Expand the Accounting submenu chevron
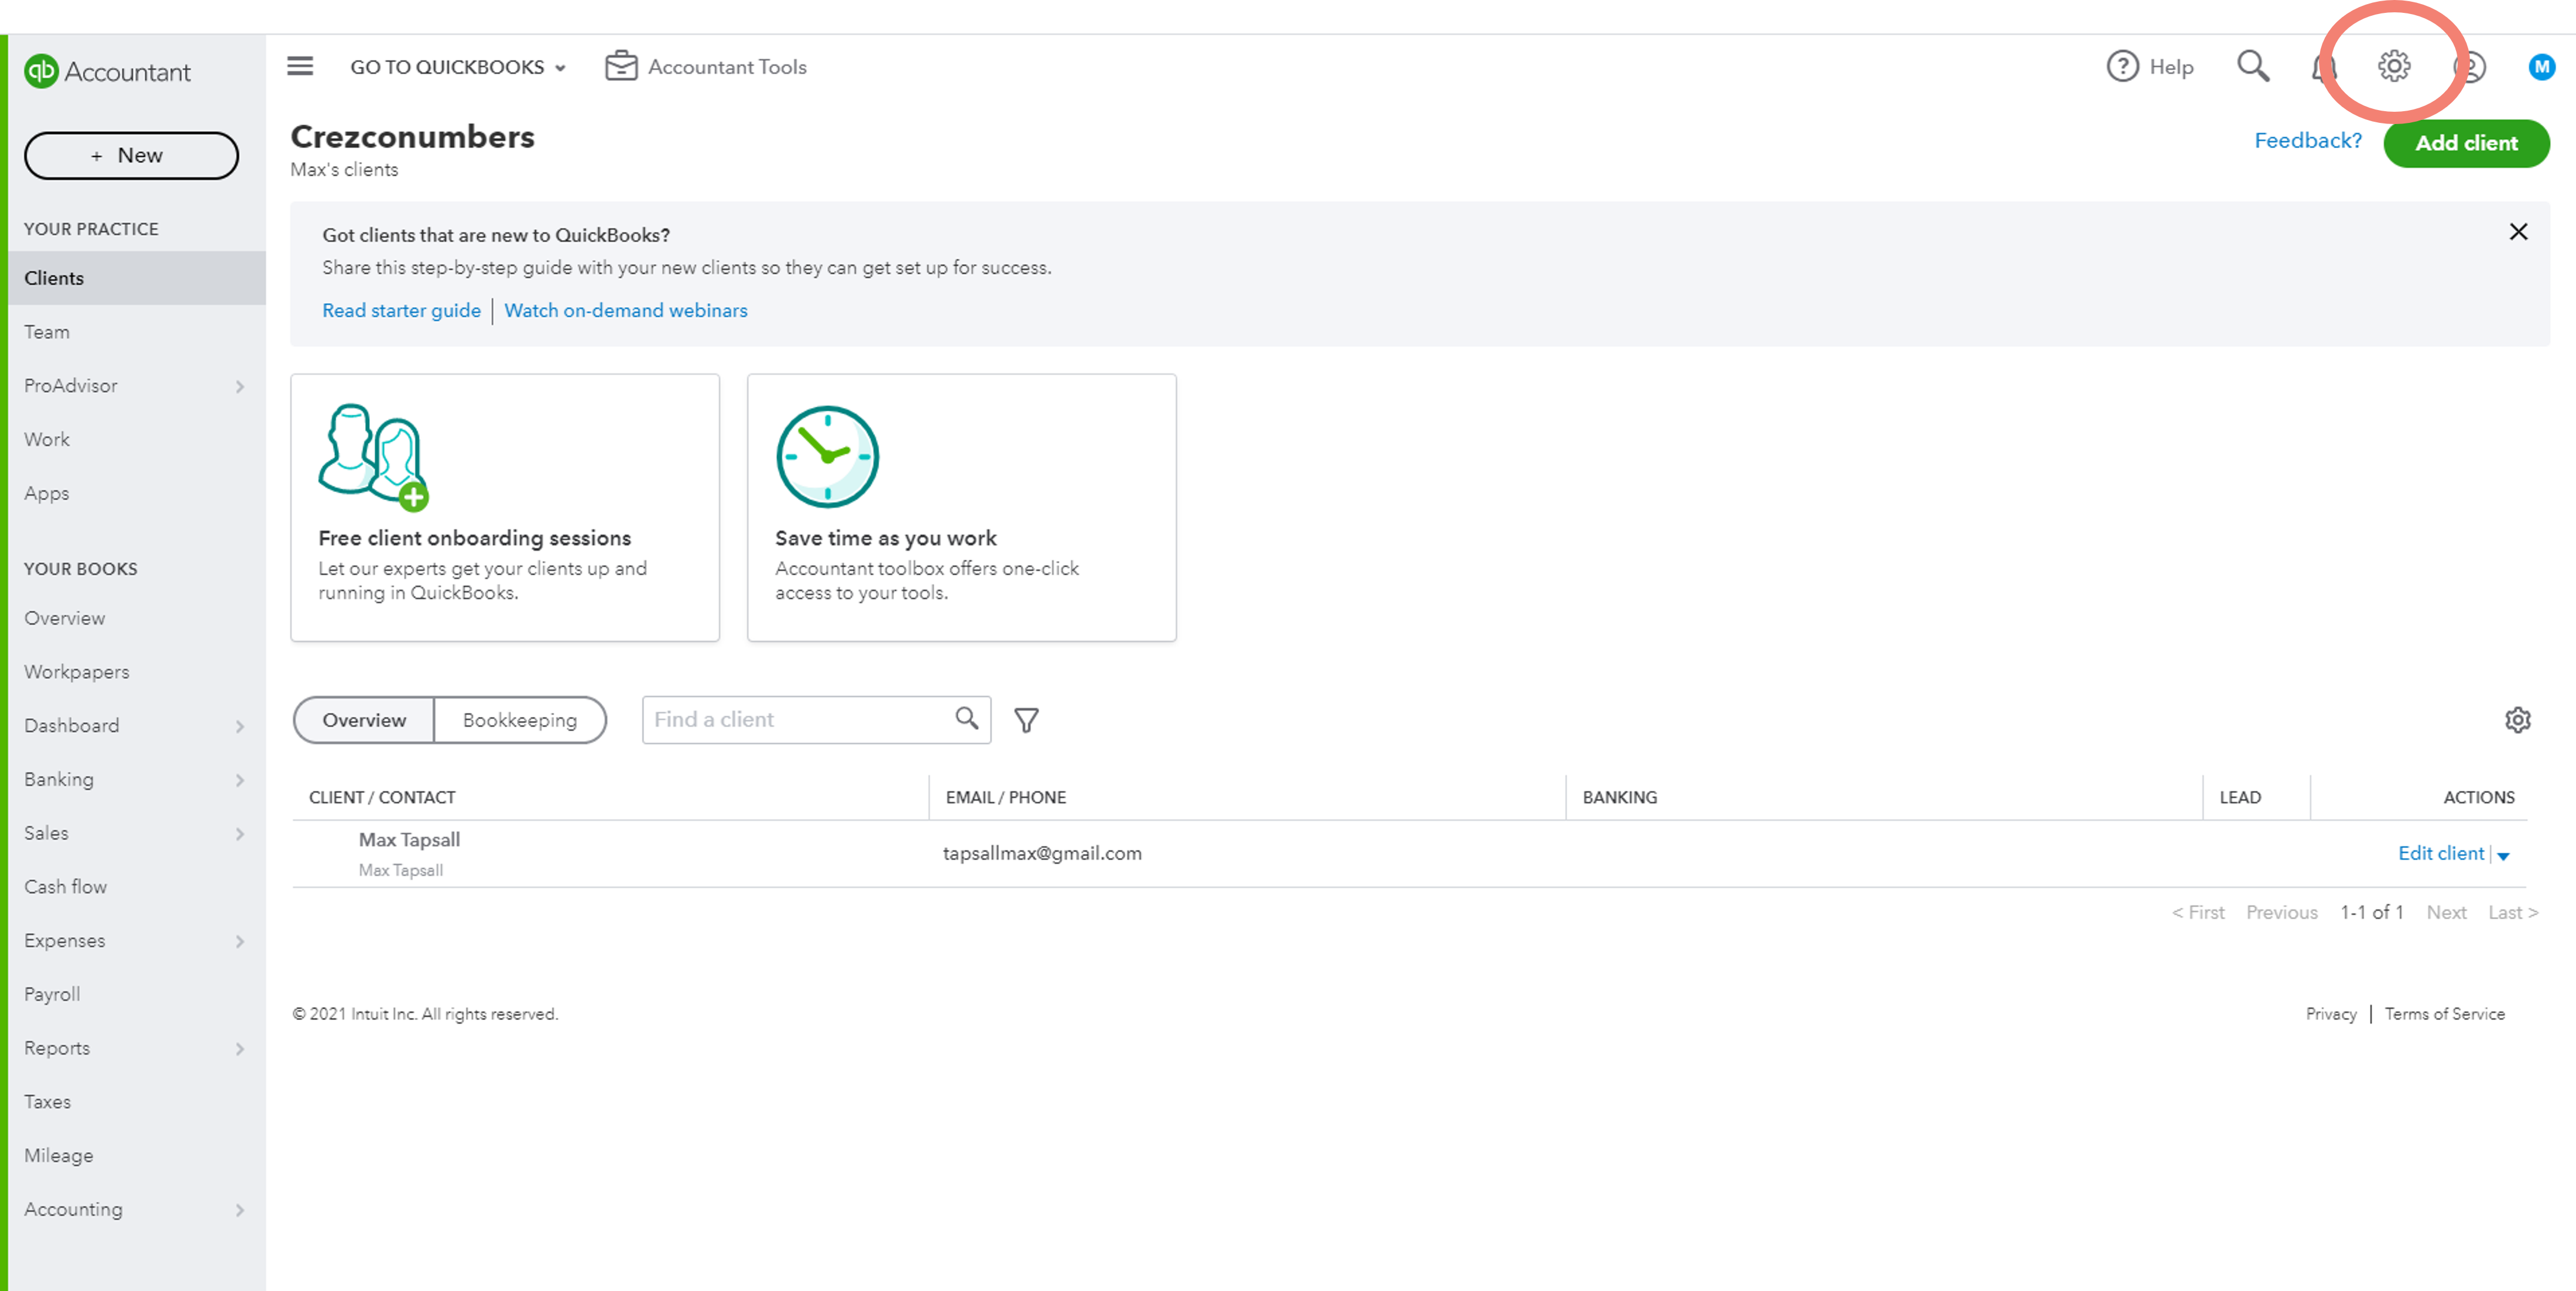The width and height of the screenshot is (2576, 1291). [240, 1210]
